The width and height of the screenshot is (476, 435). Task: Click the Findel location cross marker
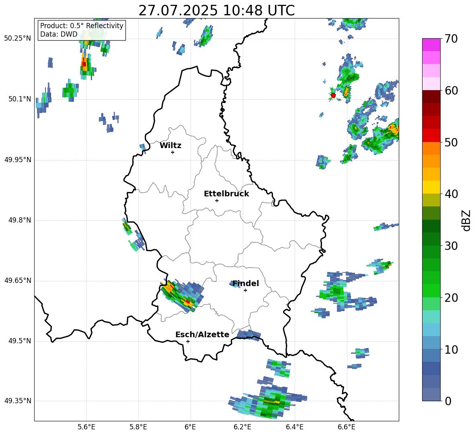(x=245, y=291)
